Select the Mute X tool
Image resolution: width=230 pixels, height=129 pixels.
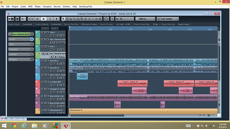pyautogui.click(x=85, y=19)
